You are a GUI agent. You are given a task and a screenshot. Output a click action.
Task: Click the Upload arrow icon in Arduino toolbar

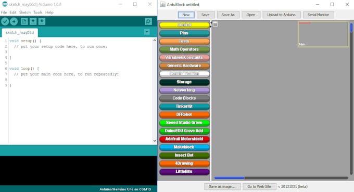tap(14, 21)
